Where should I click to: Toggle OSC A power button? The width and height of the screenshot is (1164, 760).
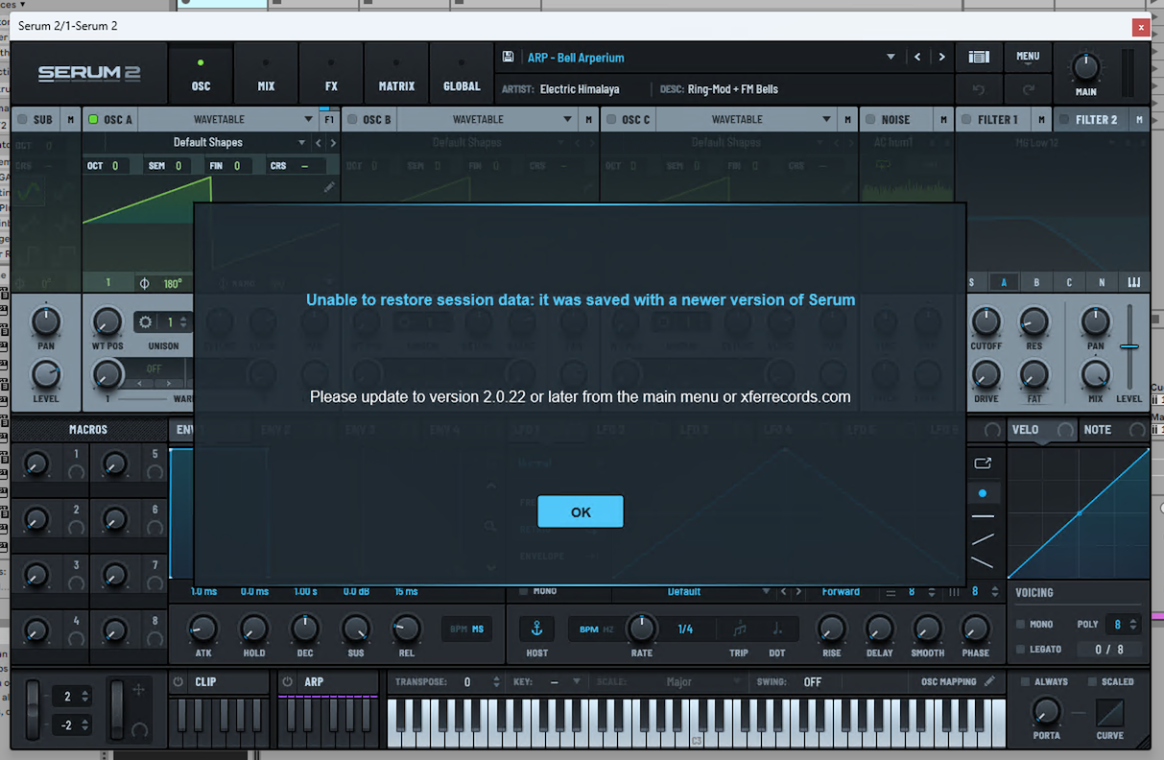tap(93, 120)
